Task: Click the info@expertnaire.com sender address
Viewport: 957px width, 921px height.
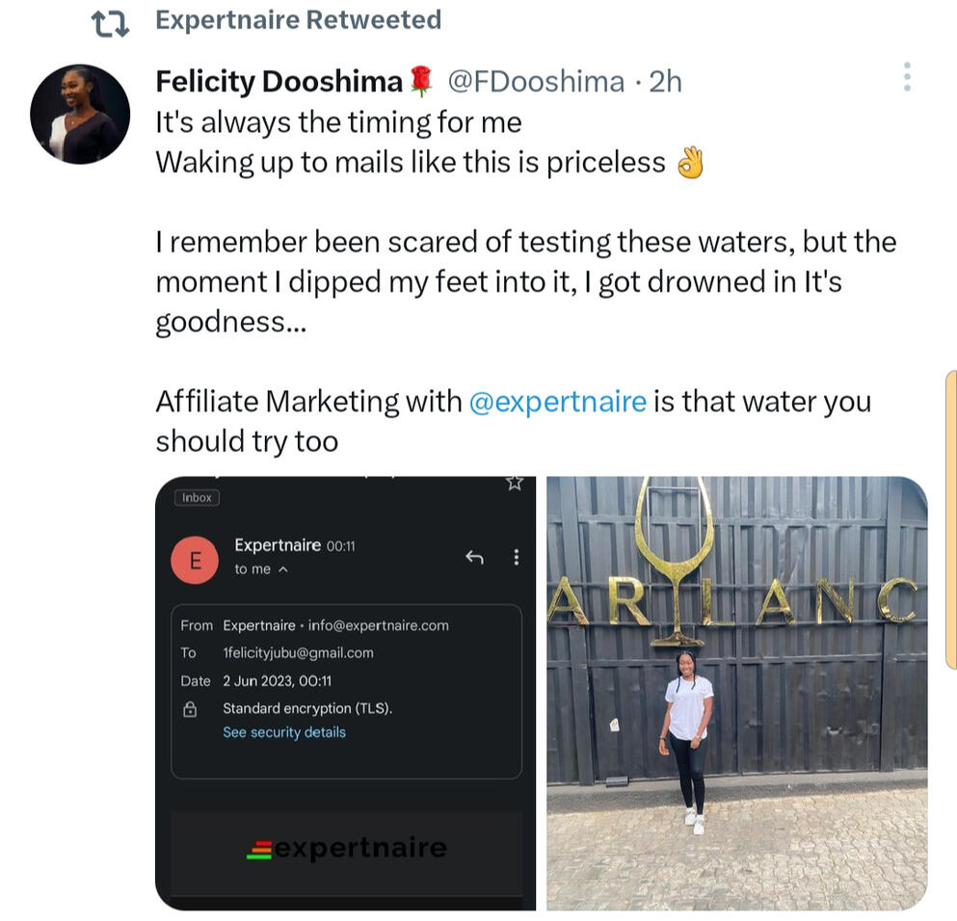Action: [379, 625]
